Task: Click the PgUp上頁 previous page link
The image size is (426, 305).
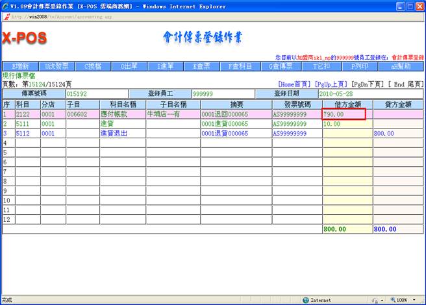Action: (x=331, y=84)
